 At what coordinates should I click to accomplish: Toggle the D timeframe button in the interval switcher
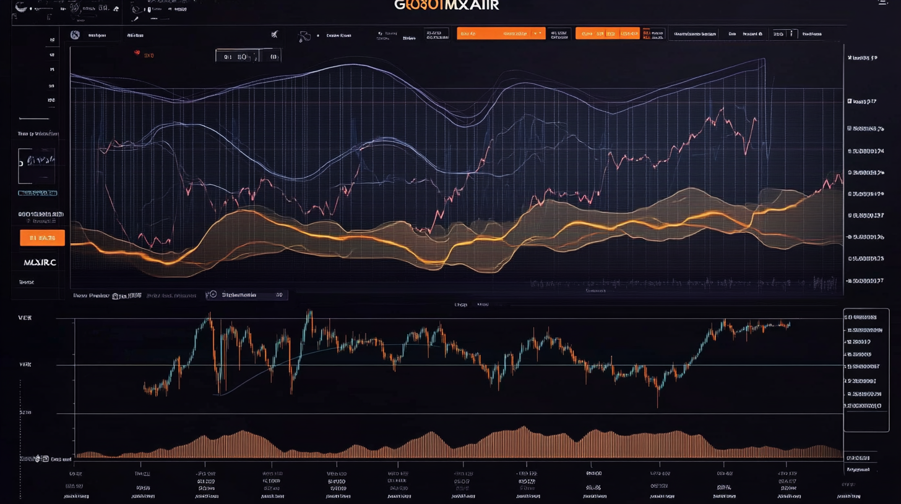(228, 56)
